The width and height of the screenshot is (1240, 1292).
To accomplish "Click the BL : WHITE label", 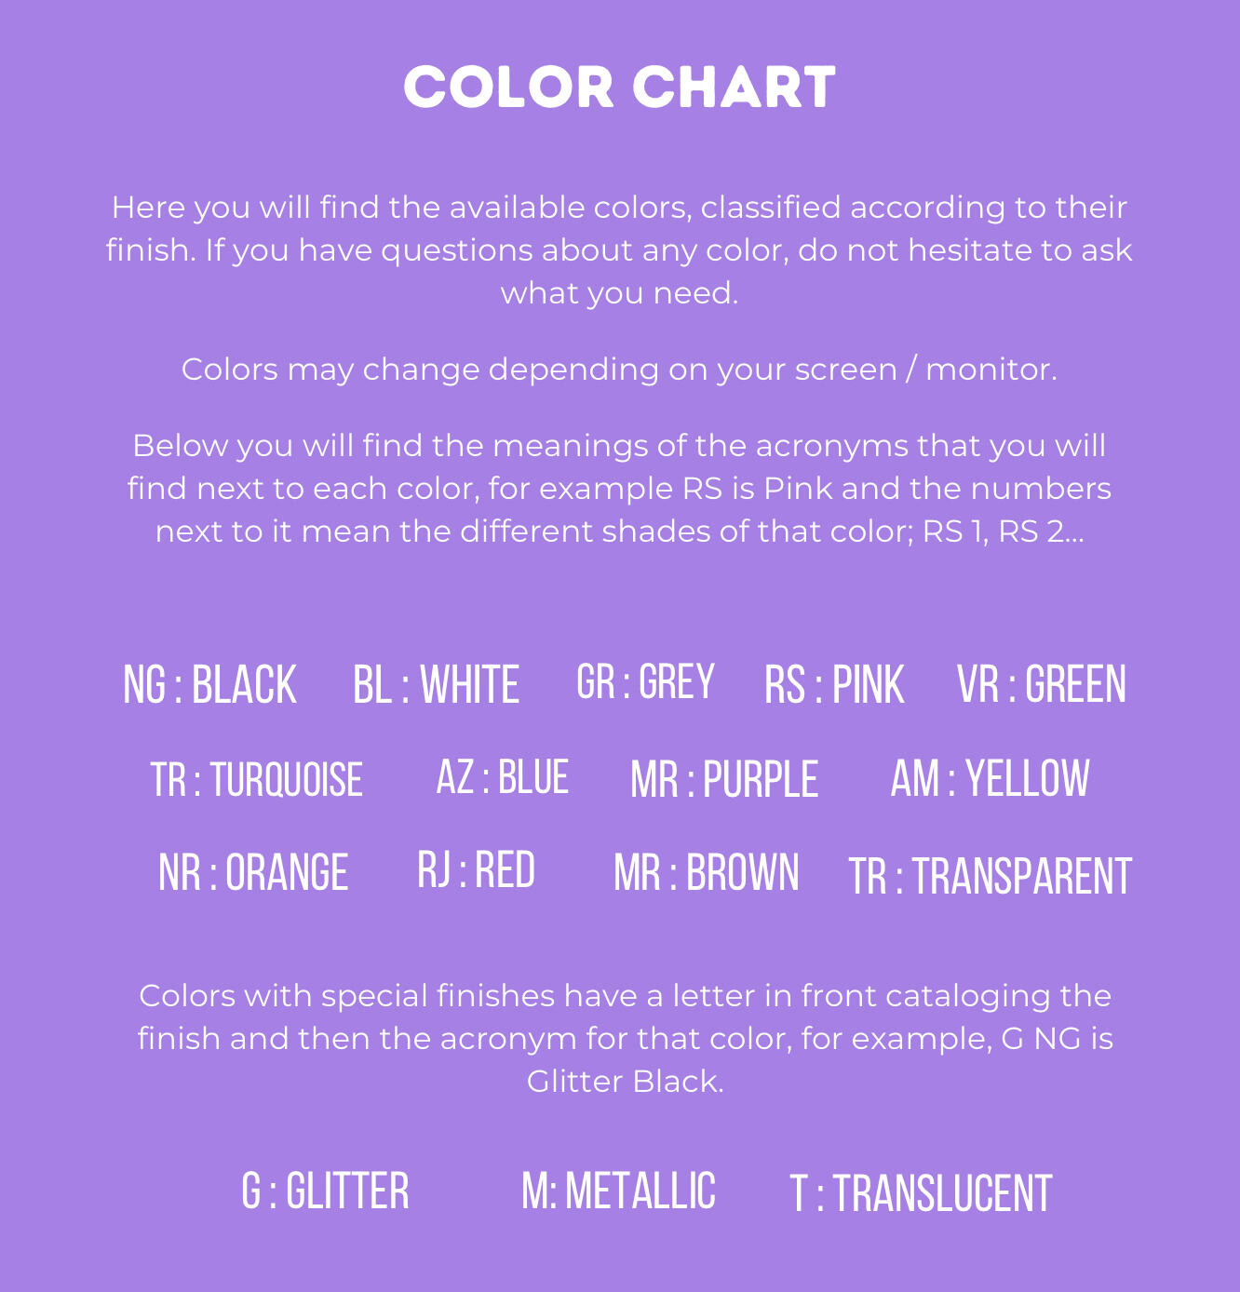I will click(x=436, y=685).
